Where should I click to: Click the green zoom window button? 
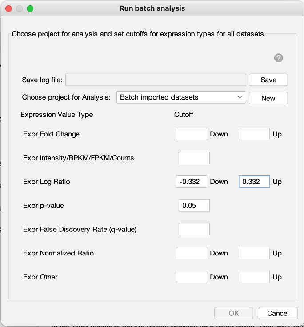coord(30,8)
